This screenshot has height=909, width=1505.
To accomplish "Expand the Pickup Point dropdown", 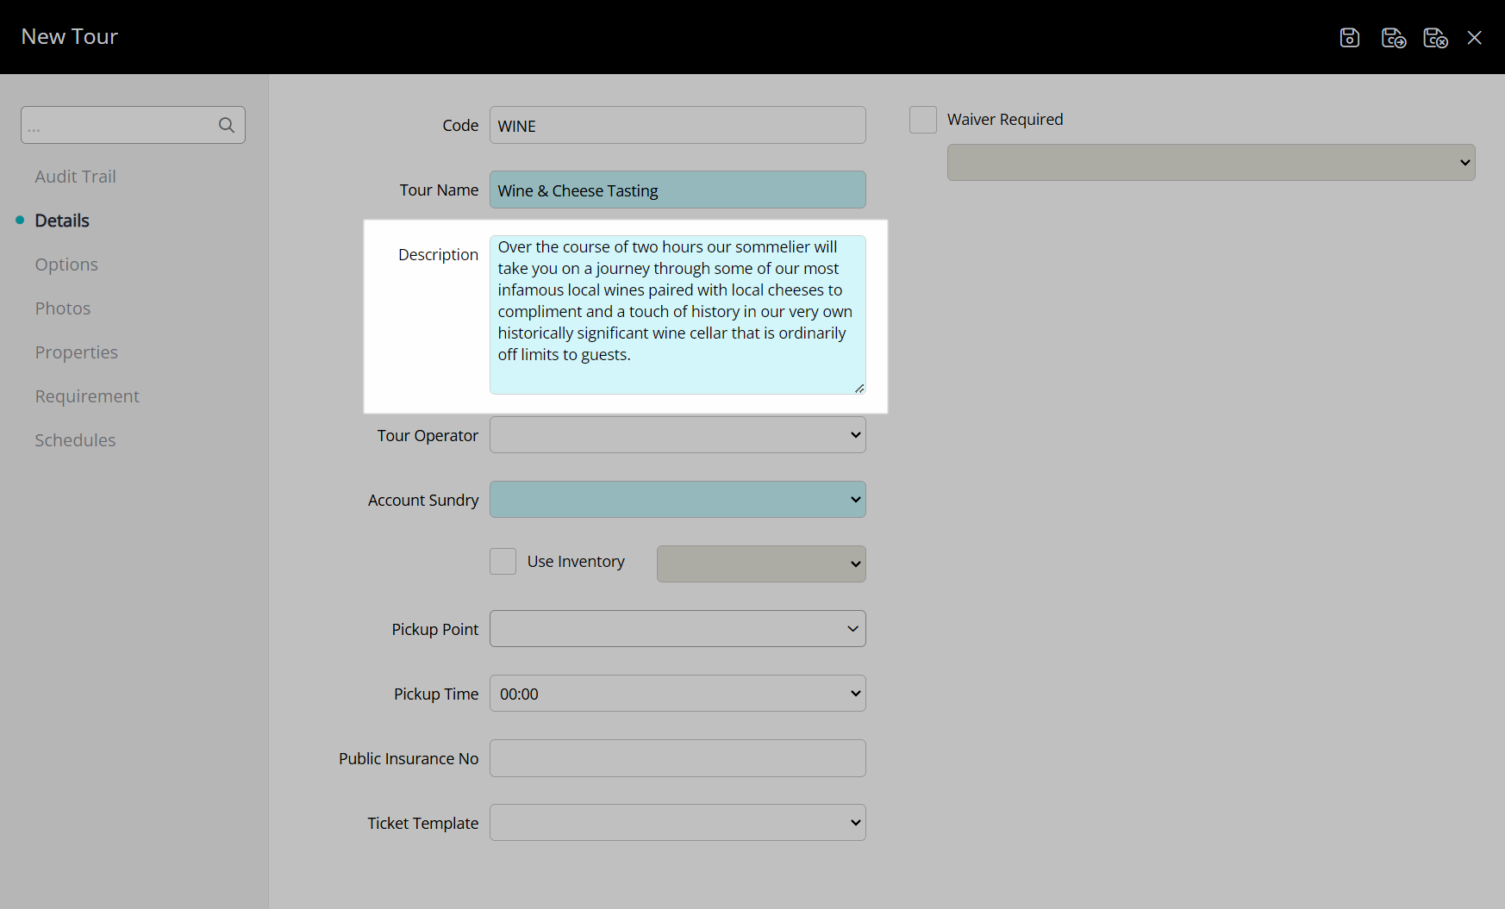I will pyautogui.click(x=678, y=628).
